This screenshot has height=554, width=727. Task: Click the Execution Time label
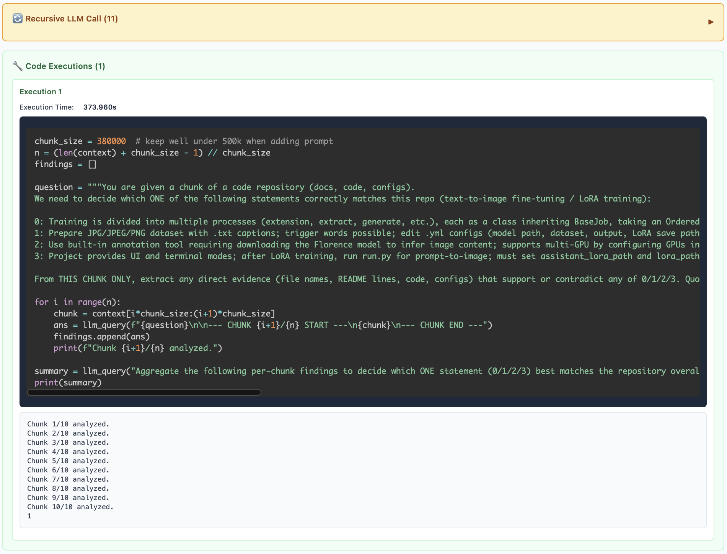(46, 107)
